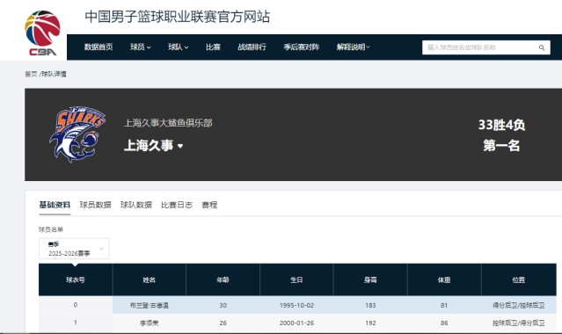Image resolution: width=562 pixels, height=334 pixels.
Task: Open the 上海久事 team switcher dropdown
Action: [x=153, y=146]
